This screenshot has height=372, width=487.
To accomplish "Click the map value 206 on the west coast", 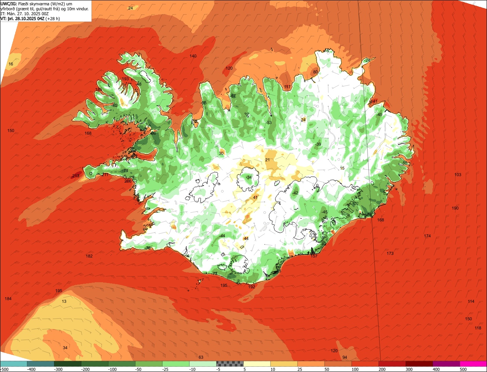I will click(128, 181).
